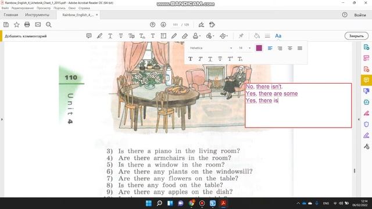Justify the text alignment

[300, 48]
